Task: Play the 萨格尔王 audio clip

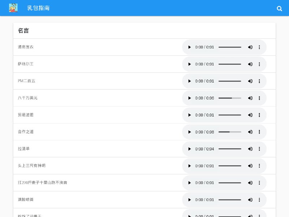Action: pyautogui.click(x=189, y=64)
